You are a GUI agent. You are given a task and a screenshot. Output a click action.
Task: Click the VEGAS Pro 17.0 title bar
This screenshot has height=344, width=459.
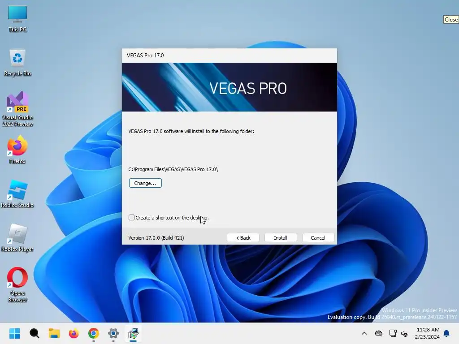point(229,56)
